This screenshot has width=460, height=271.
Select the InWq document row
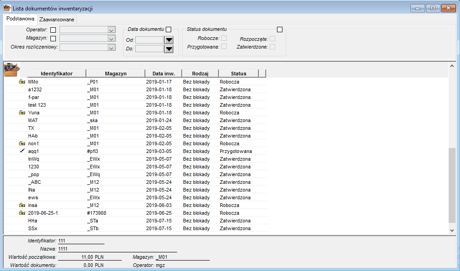tap(136, 159)
